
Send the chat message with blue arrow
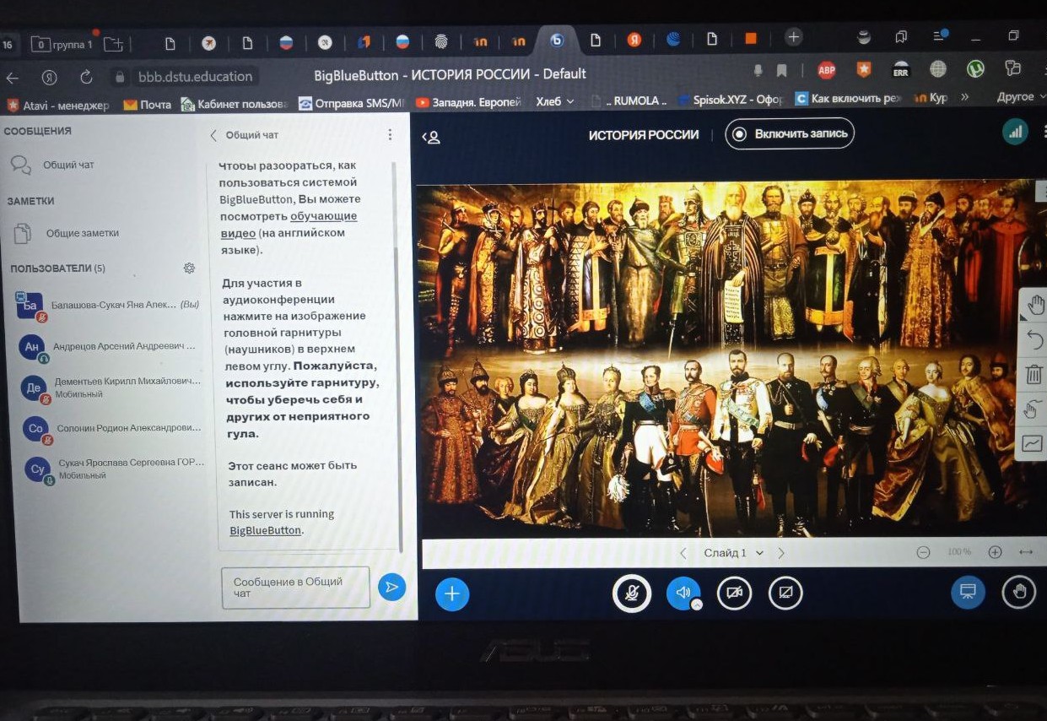point(391,587)
